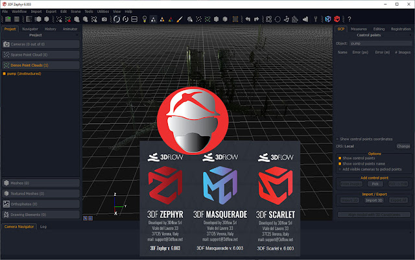Open the File menu
415x260 pixels.
coord(5,12)
